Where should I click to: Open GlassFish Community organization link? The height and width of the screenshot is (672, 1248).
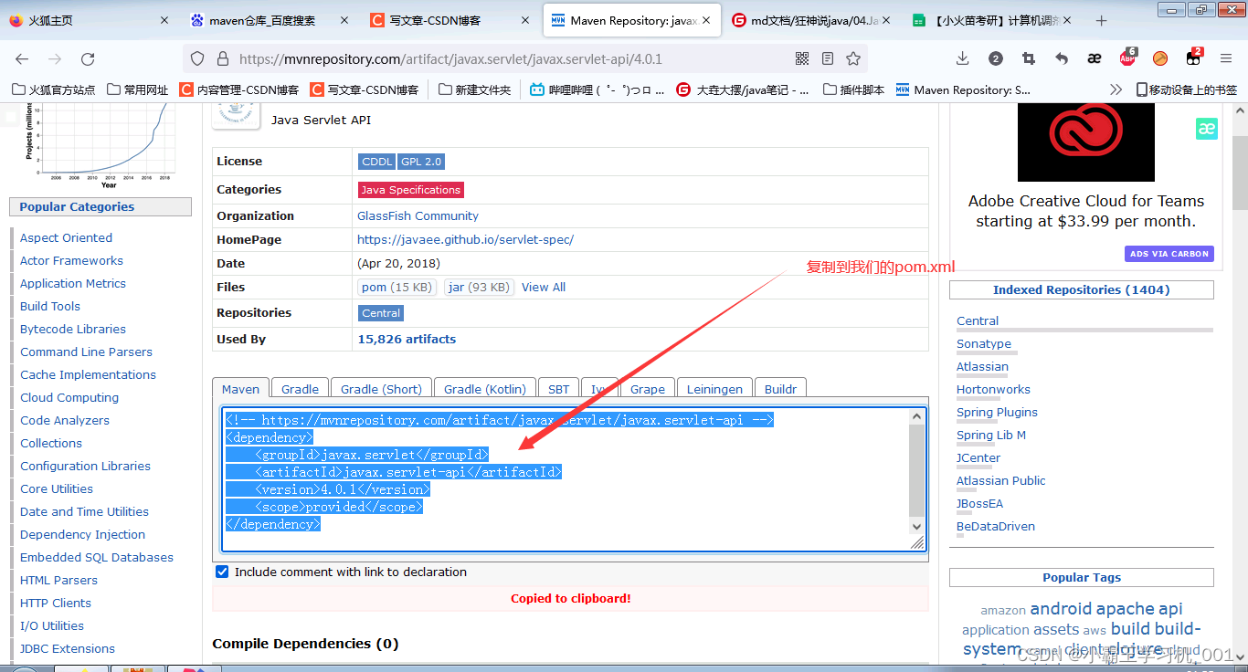[x=418, y=215]
